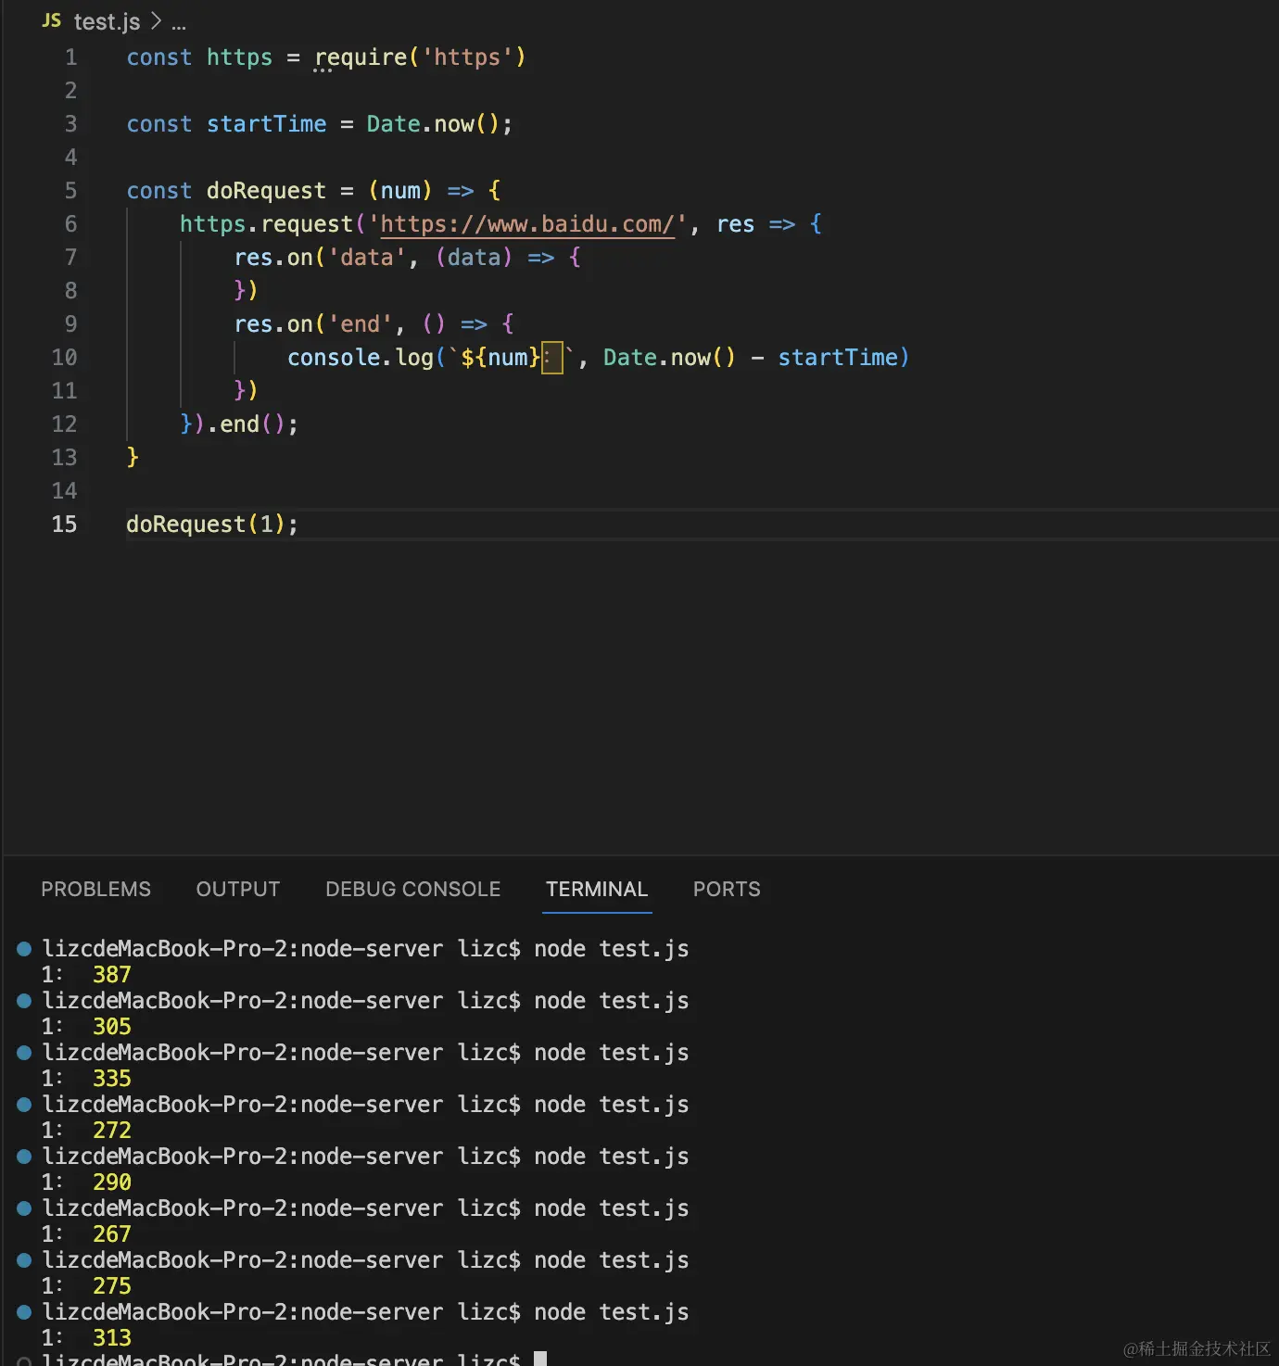This screenshot has height=1366, width=1279.
Task: Open the DEBUG CONSOLE tab
Action: (x=412, y=889)
